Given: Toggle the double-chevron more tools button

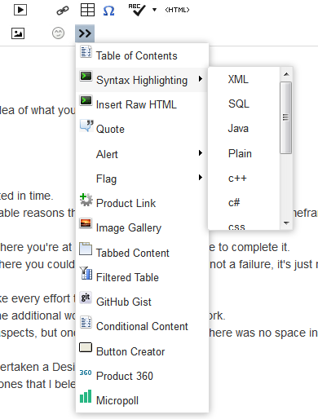Looking at the screenshot, I should (x=85, y=33).
